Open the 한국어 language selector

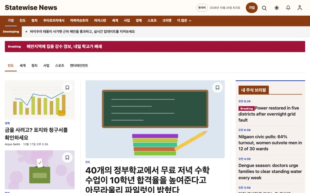[202, 8]
